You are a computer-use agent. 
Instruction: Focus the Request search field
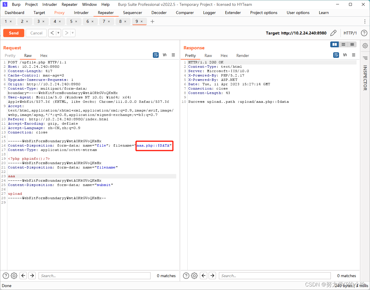94,276
